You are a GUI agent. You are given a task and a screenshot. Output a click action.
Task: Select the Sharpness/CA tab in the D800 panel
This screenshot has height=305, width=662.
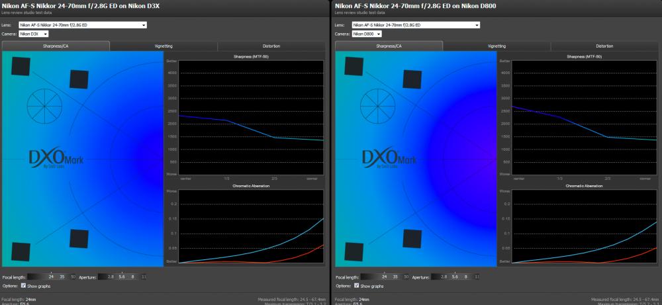(389, 46)
